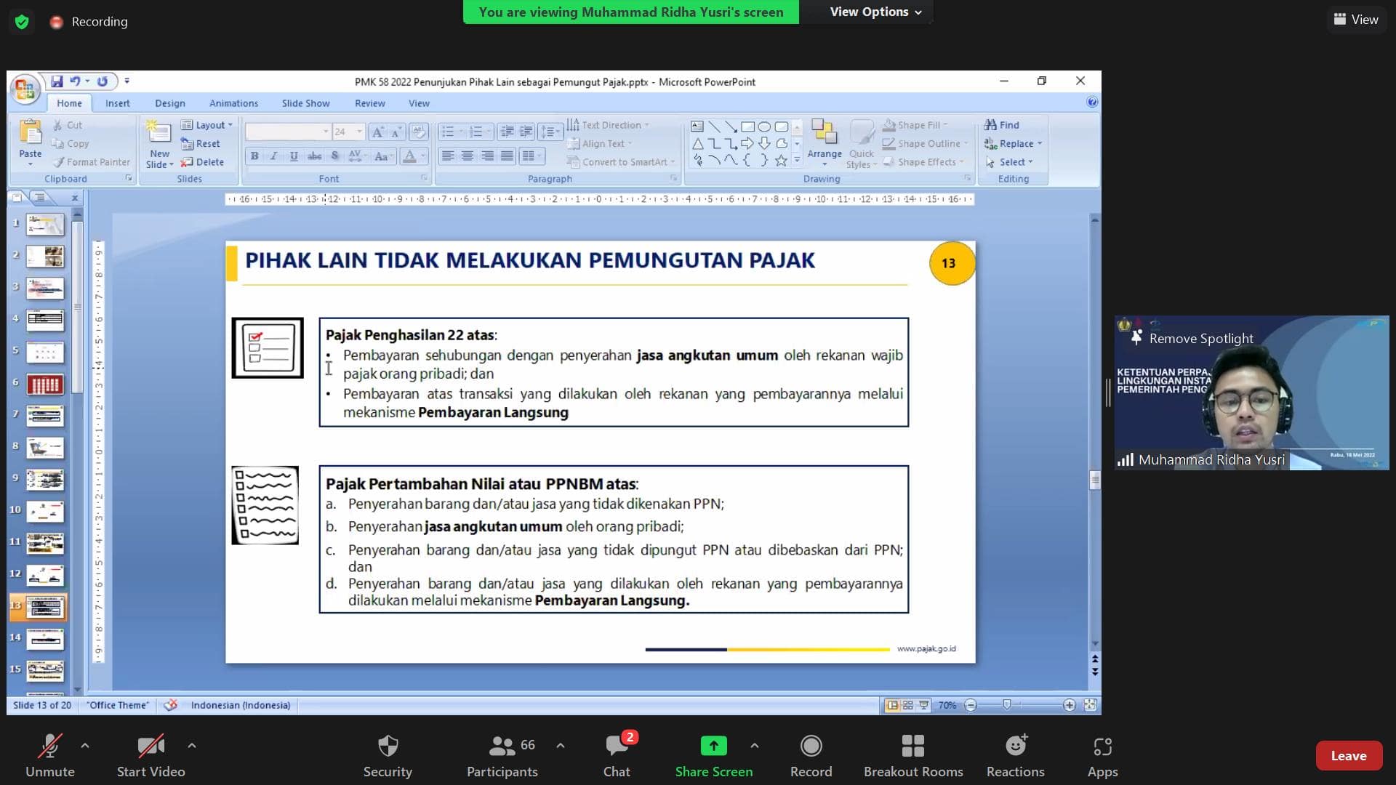Start Video in Zoom toolbar
Screen dimensions: 1396x785
tap(151, 754)
